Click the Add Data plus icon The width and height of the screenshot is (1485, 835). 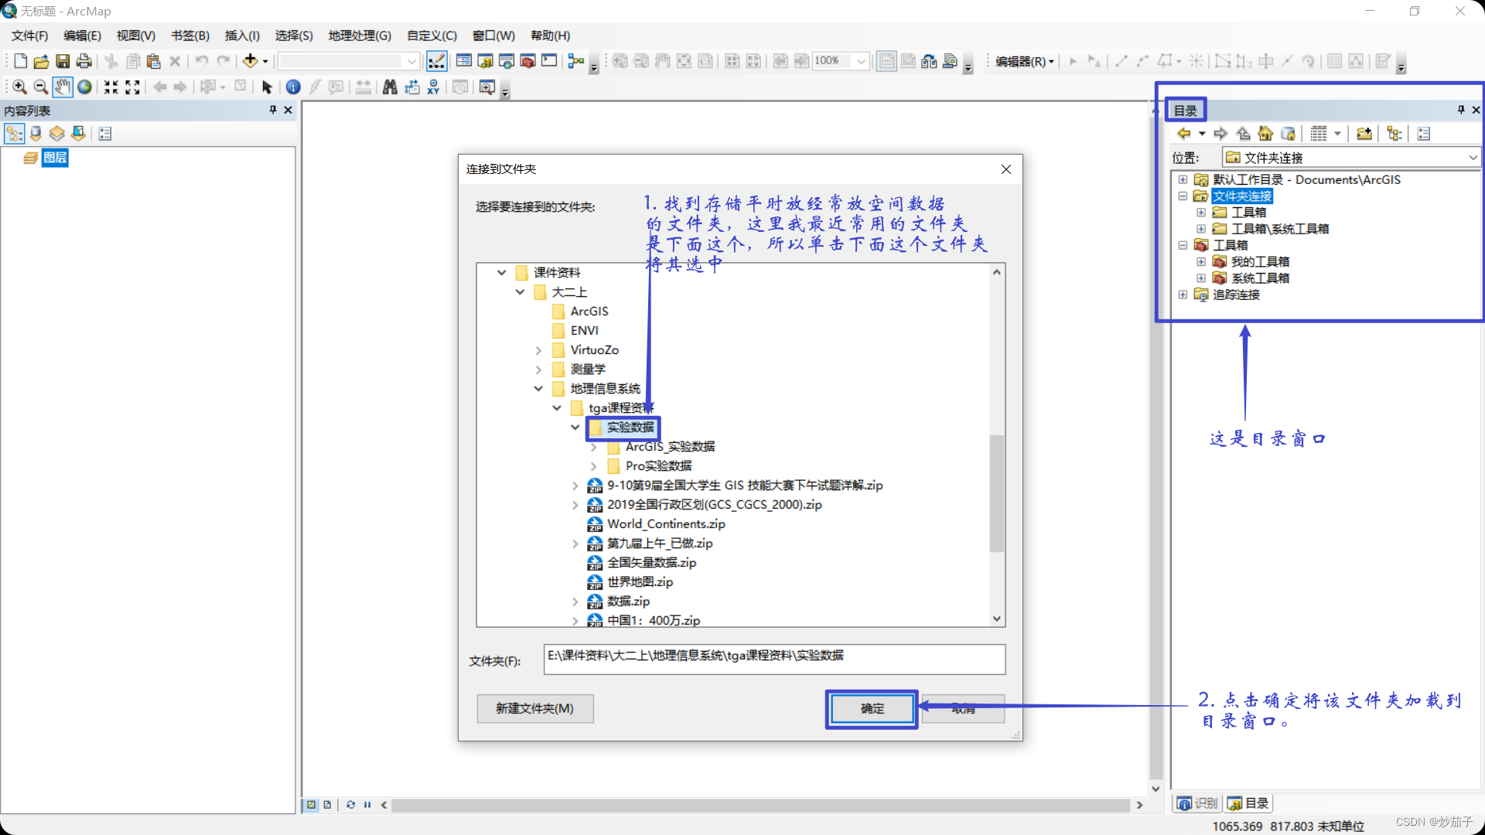pyautogui.click(x=250, y=61)
